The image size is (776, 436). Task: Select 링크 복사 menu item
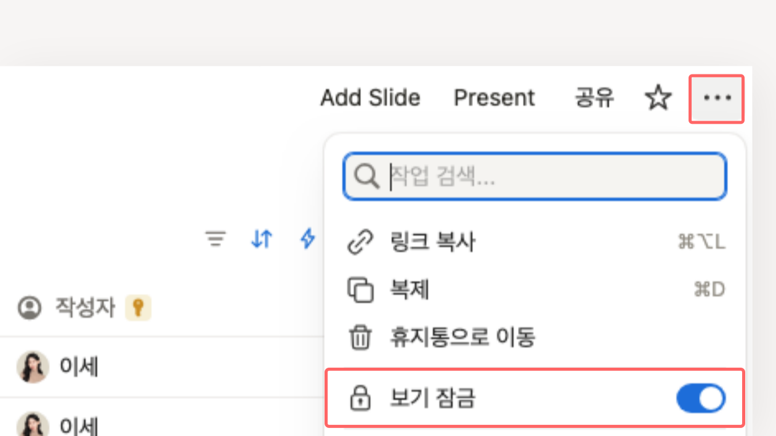(432, 242)
